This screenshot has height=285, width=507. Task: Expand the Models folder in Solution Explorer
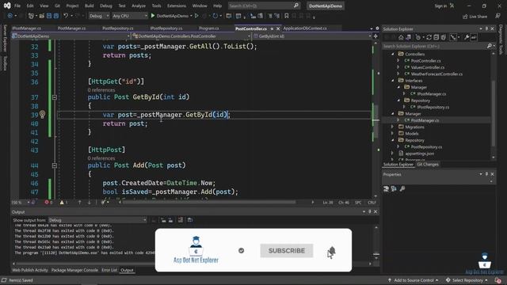(x=393, y=134)
